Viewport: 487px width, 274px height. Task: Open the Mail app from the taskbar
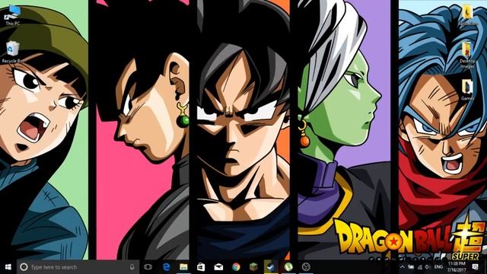tap(218, 267)
